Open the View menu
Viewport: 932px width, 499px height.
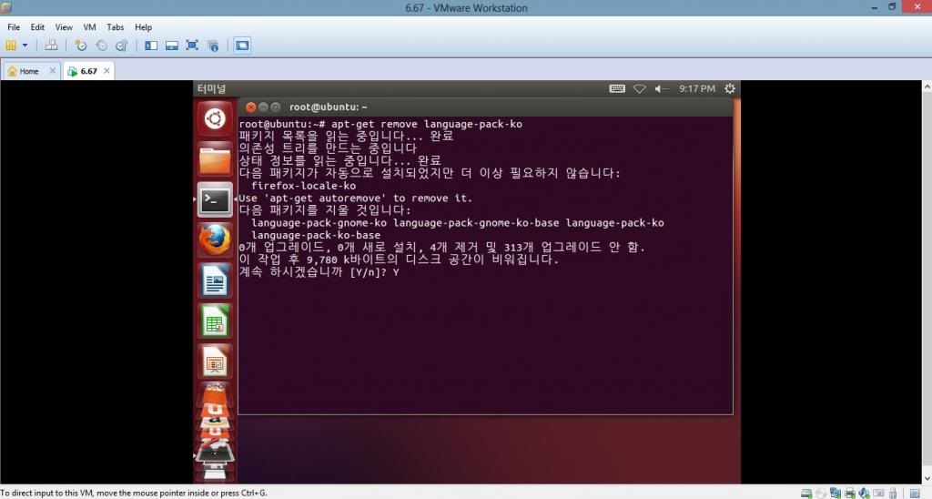tap(64, 27)
